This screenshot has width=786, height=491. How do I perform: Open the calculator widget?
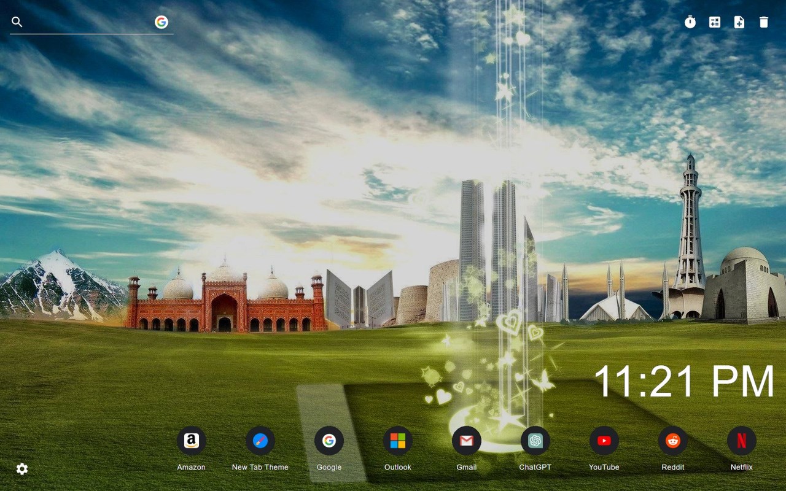(x=715, y=22)
